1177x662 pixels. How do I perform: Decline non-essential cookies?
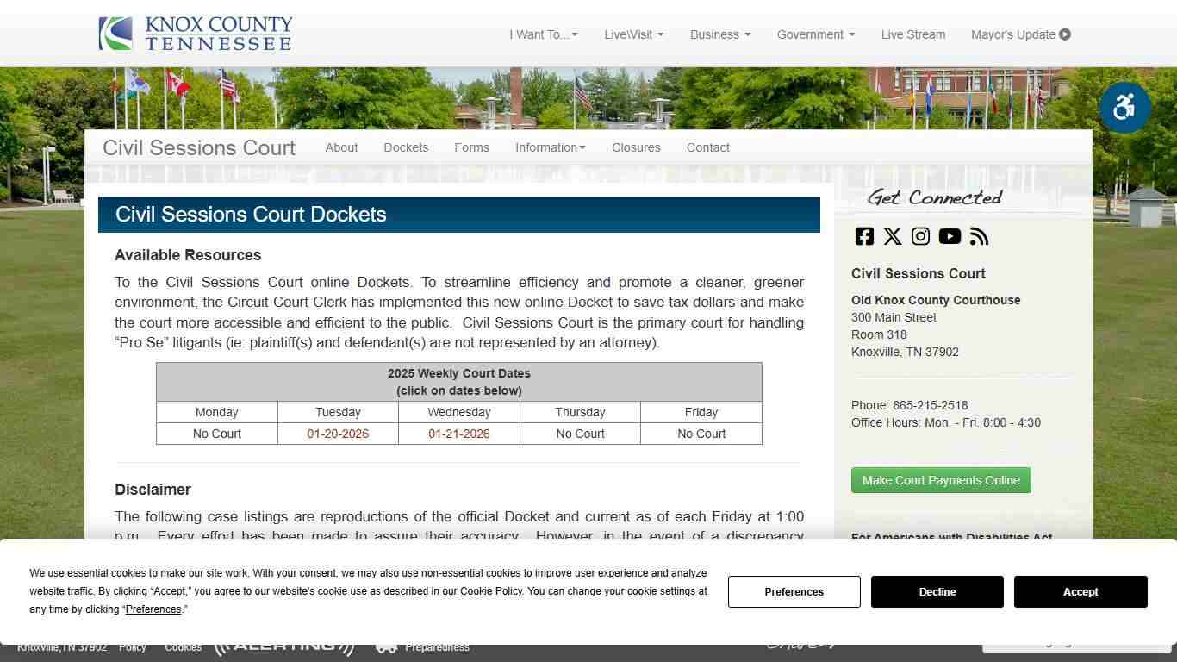[x=937, y=591]
